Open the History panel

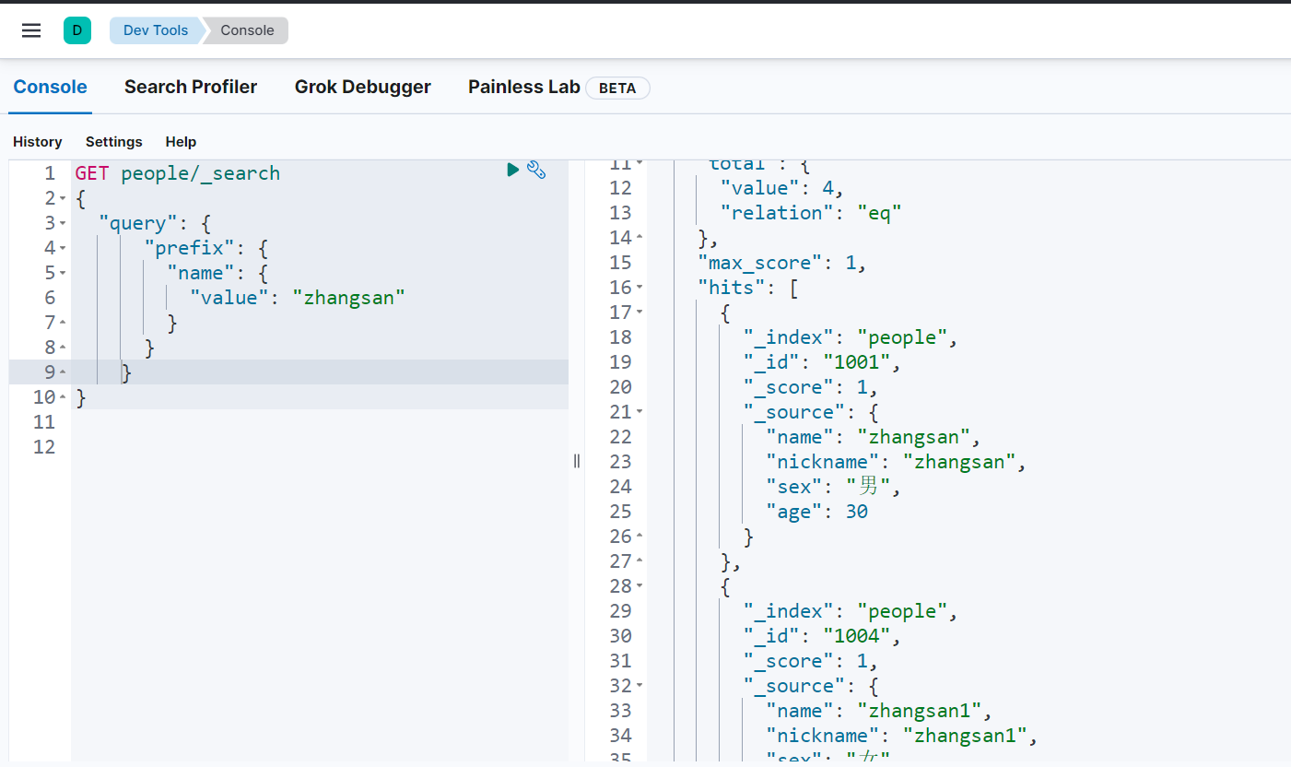[38, 141]
